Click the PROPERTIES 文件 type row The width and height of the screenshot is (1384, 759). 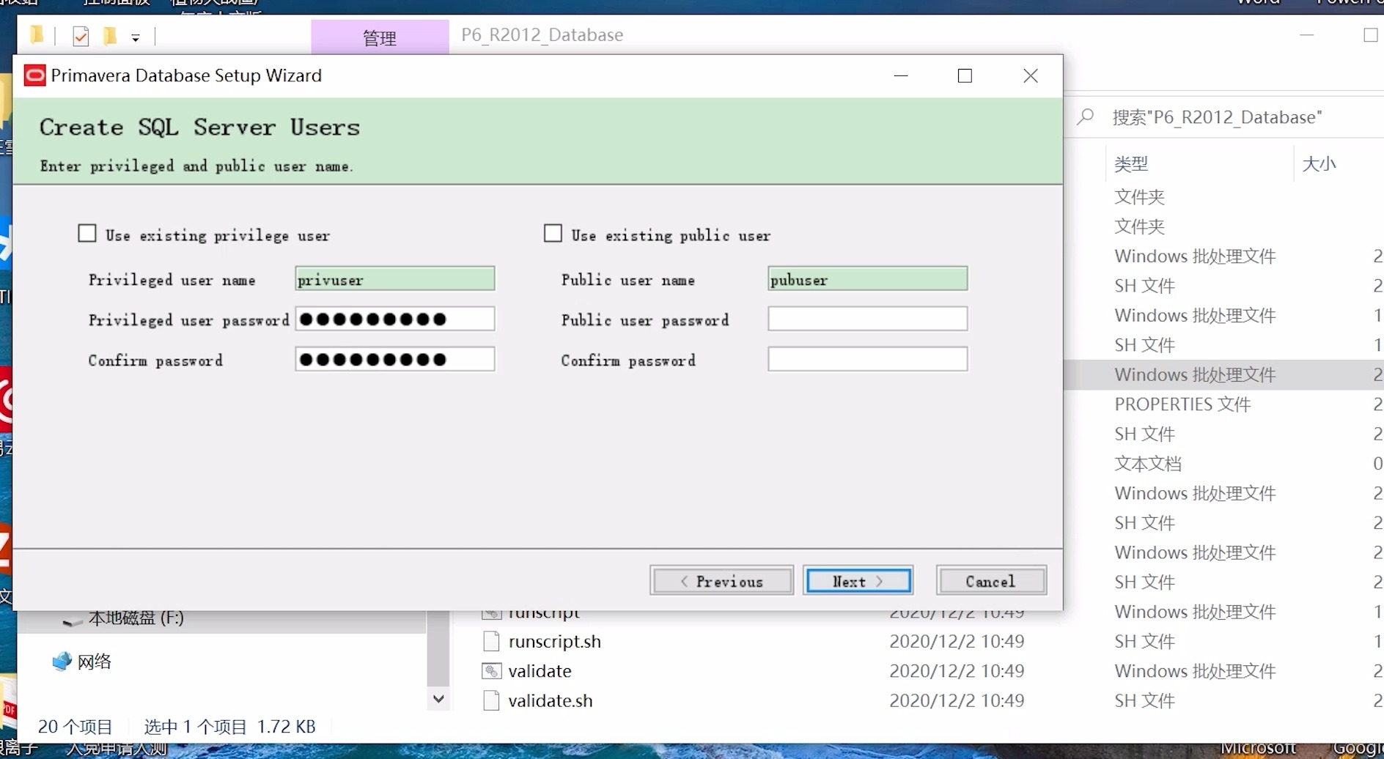(x=1182, y=404)
